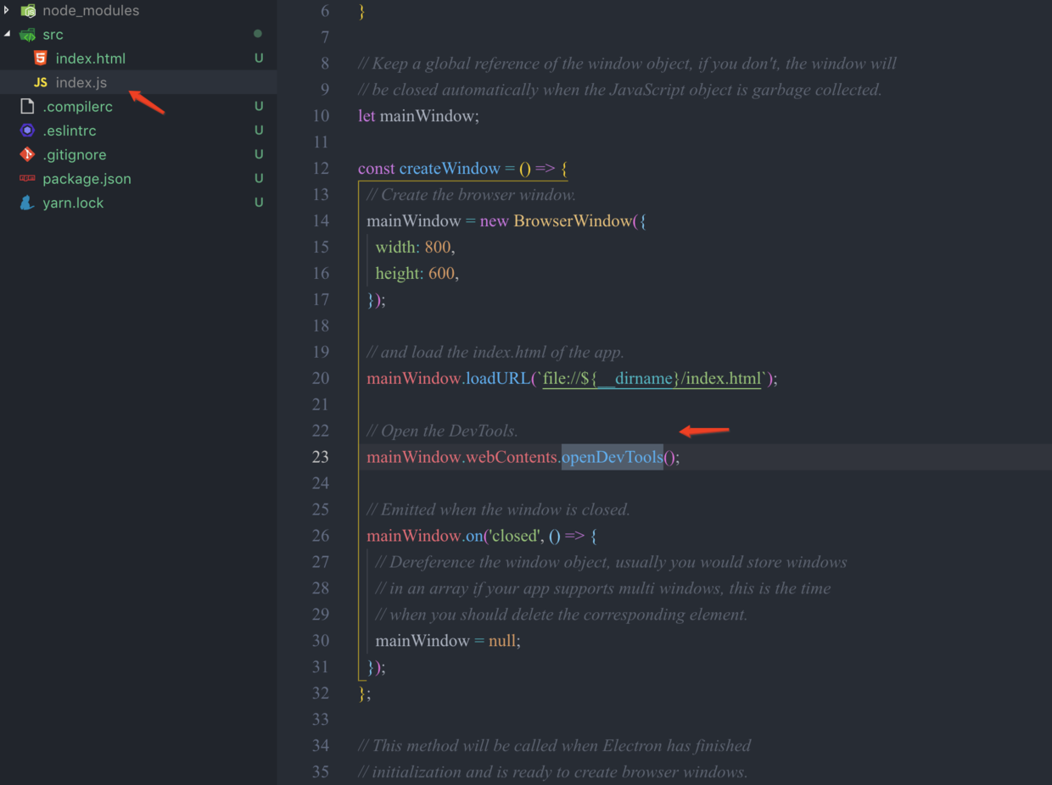Screen dimensions: 1052x785
Task: Select the src folder label
Action: click(53, 35)
